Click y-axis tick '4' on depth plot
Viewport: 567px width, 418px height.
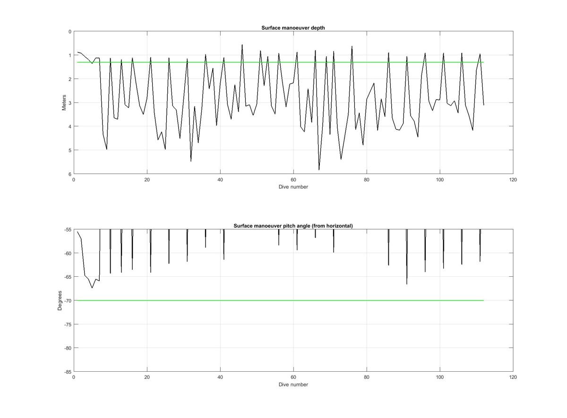click(x=70, y=127)
